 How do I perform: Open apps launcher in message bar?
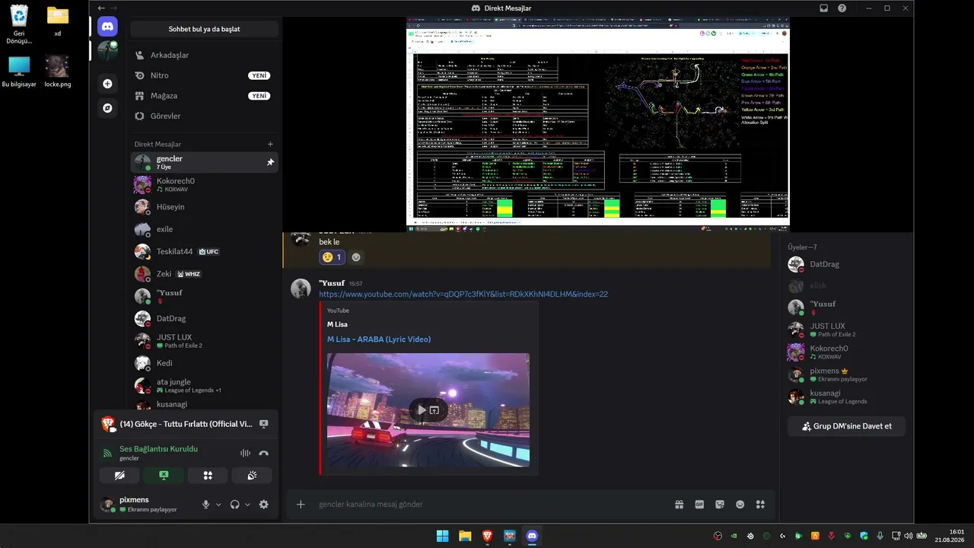759,504
